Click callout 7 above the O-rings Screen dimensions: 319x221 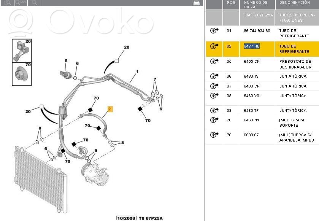pos(155,79)
